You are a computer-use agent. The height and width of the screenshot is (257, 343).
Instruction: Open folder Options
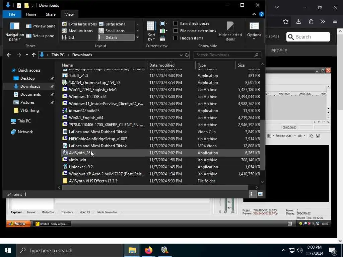coord(254,31)
